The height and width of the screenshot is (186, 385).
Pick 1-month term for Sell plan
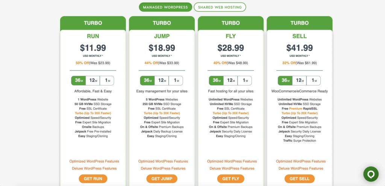(x=313, y=81)
